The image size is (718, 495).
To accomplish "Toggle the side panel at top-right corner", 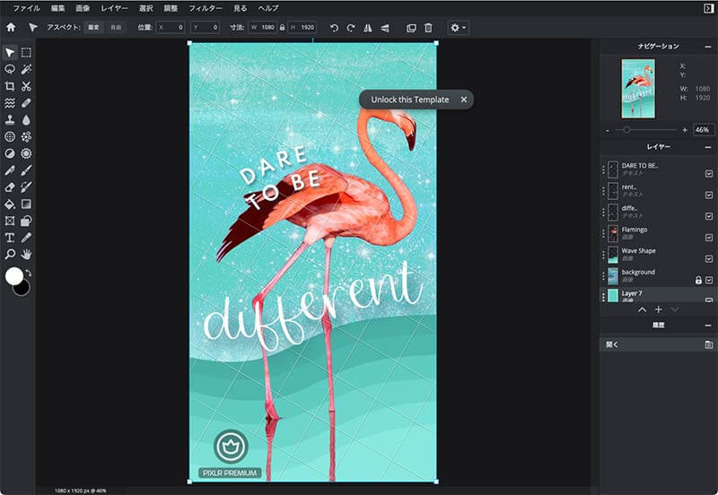I will pos(708,8).
